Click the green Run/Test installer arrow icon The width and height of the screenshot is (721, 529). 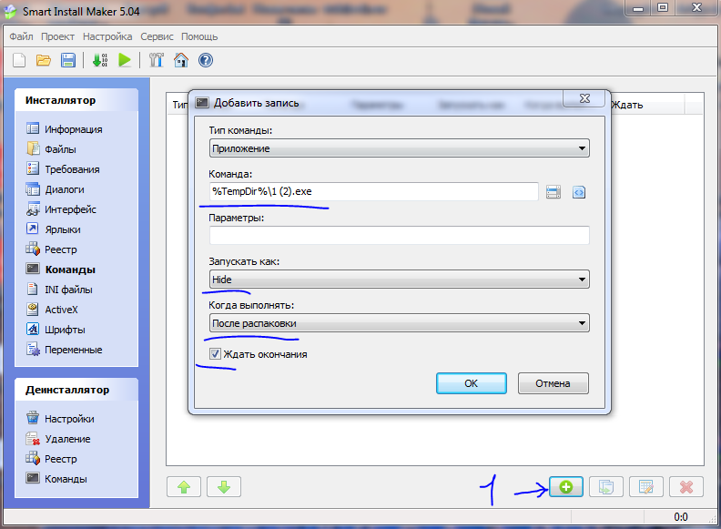(x=125, y=60)
